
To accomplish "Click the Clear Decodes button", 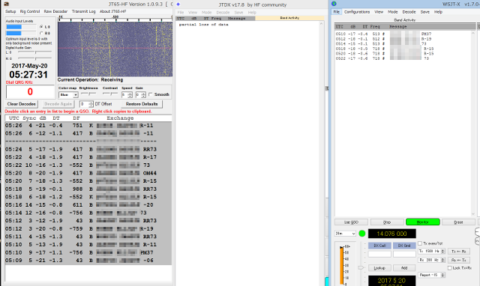I will click(x=22, y=104).
